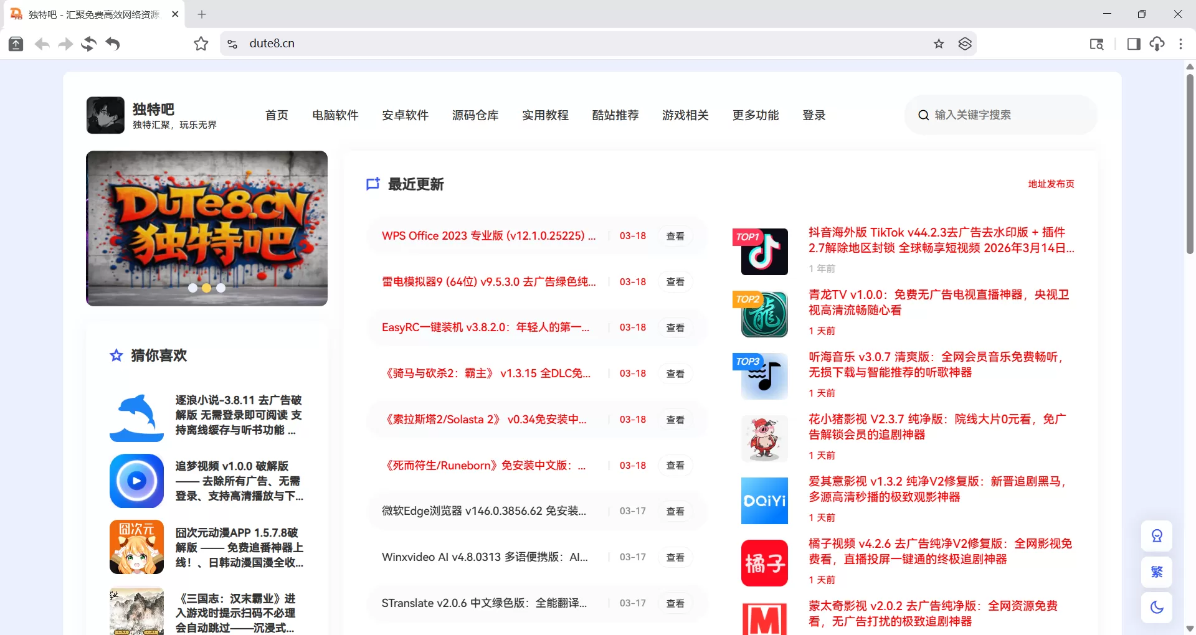Open the browser side panel
The width and height of the screenshot is (1196, 635).
(x=1133, y=44)
